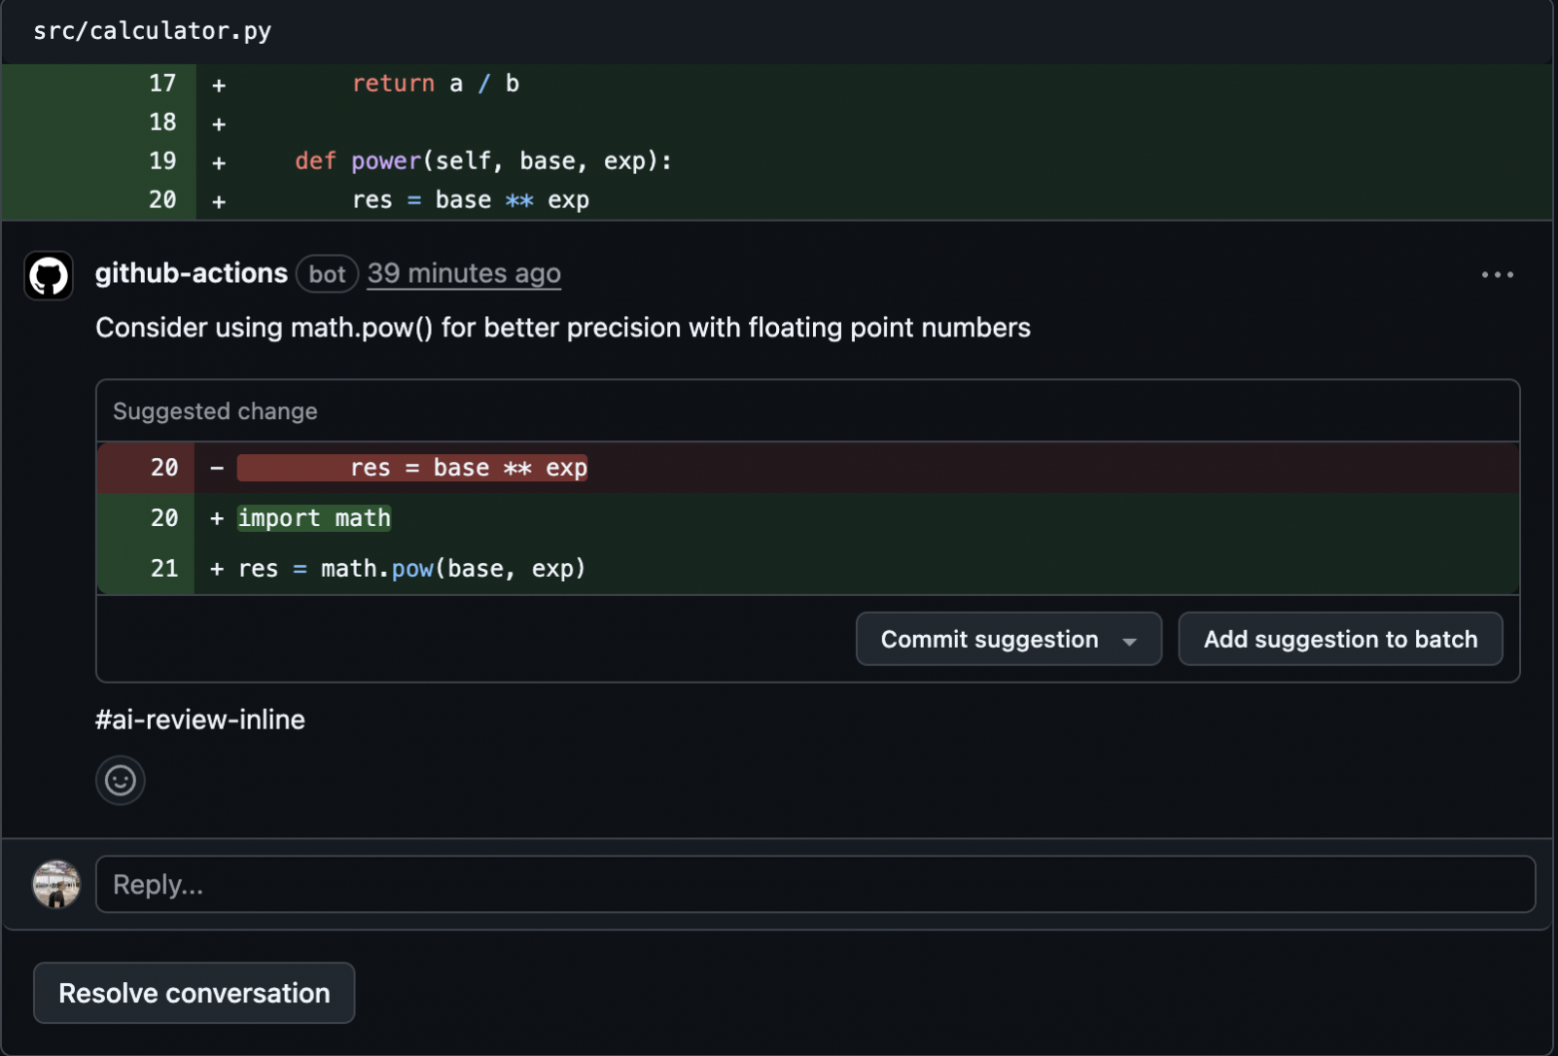This screenshot has width=1558, height=1056.
Task: Open the three-dot menu on the review comment
Action: point(1497,275)
